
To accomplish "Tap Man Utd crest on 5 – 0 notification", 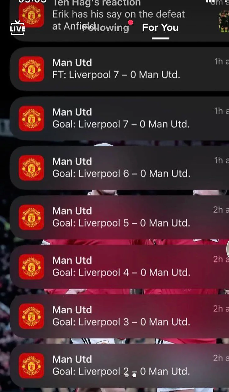I will coord(31,217).
